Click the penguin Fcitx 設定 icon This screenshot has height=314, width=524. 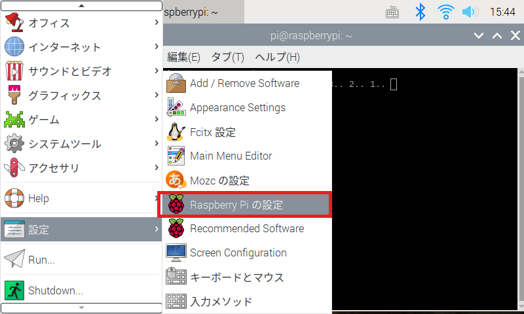click(x=176, y=131)
